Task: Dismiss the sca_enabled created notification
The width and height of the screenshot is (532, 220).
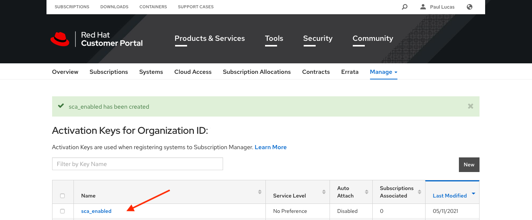Action: 471,106
